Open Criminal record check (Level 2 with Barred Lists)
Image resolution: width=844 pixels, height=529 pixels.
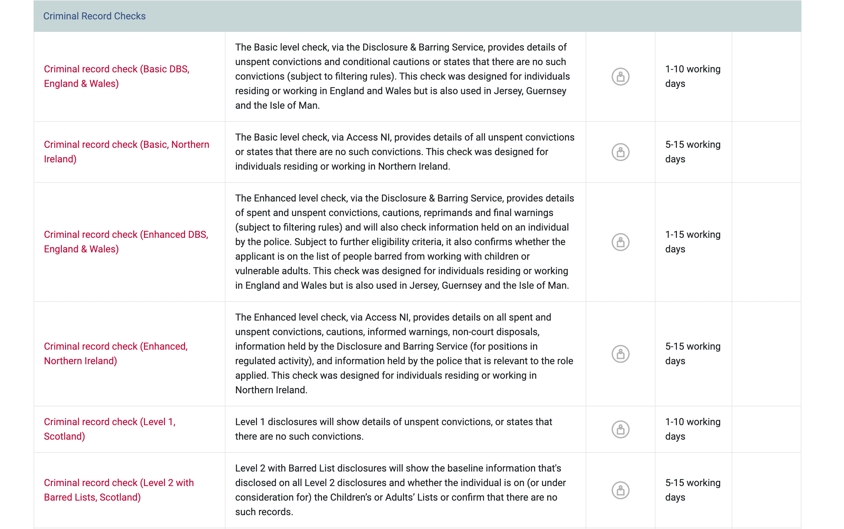119,490
